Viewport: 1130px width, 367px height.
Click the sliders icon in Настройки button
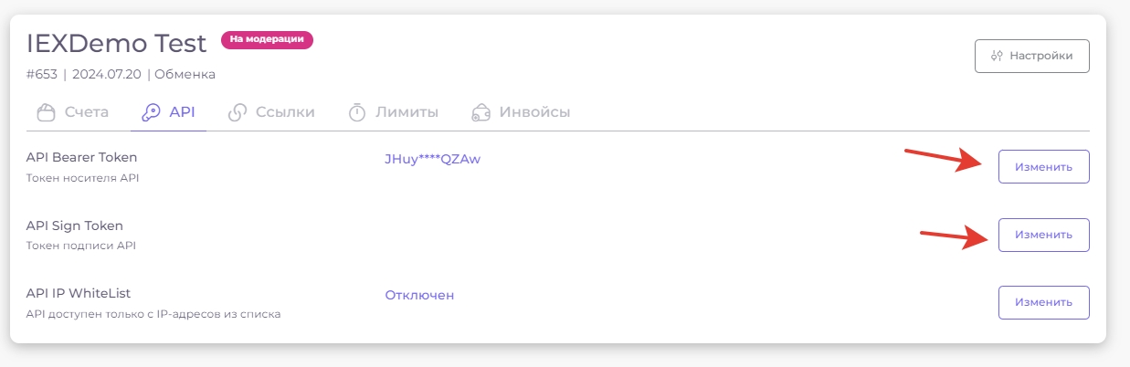point(997,56)
